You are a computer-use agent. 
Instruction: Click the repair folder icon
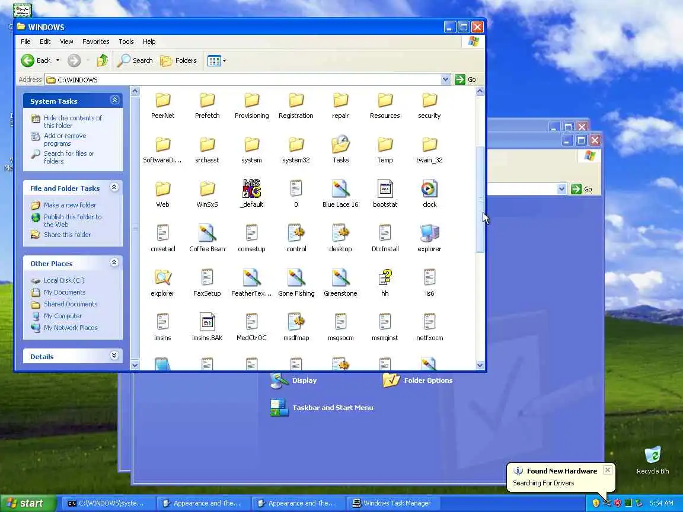pos(341,101)
